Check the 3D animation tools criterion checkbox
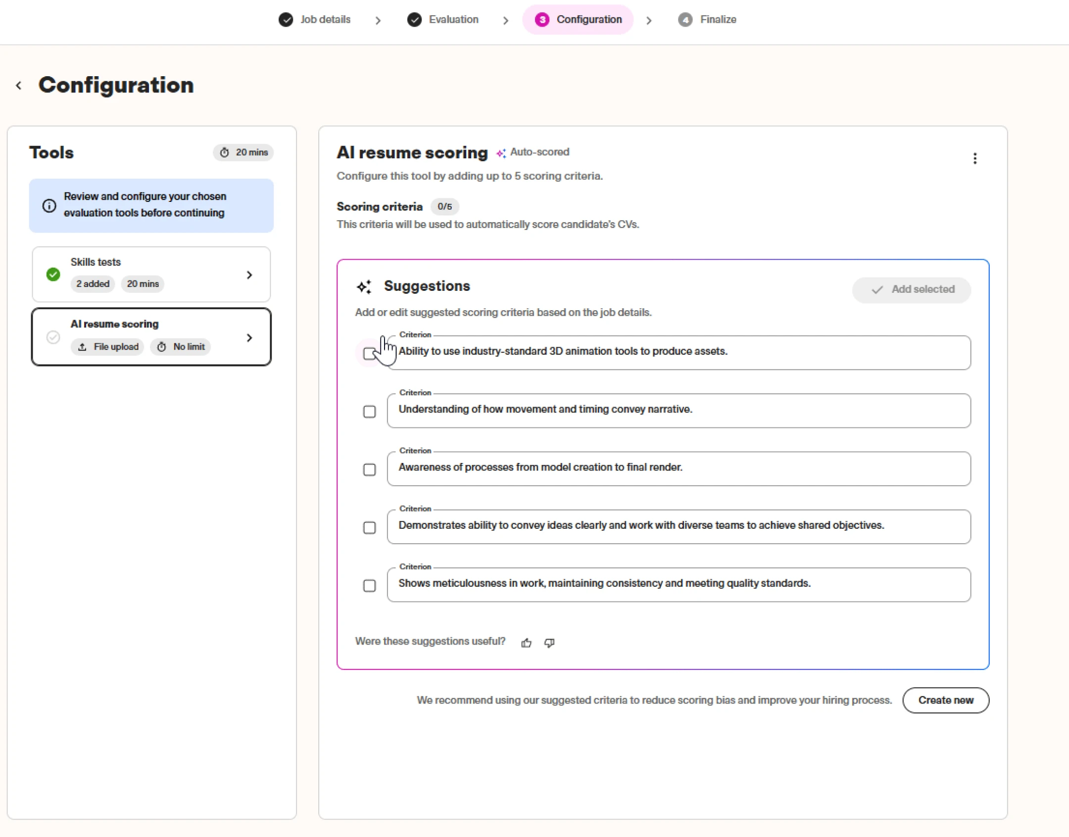This screenshot has height=837, width=1069. pyautogui.click(x=369, y=353)
